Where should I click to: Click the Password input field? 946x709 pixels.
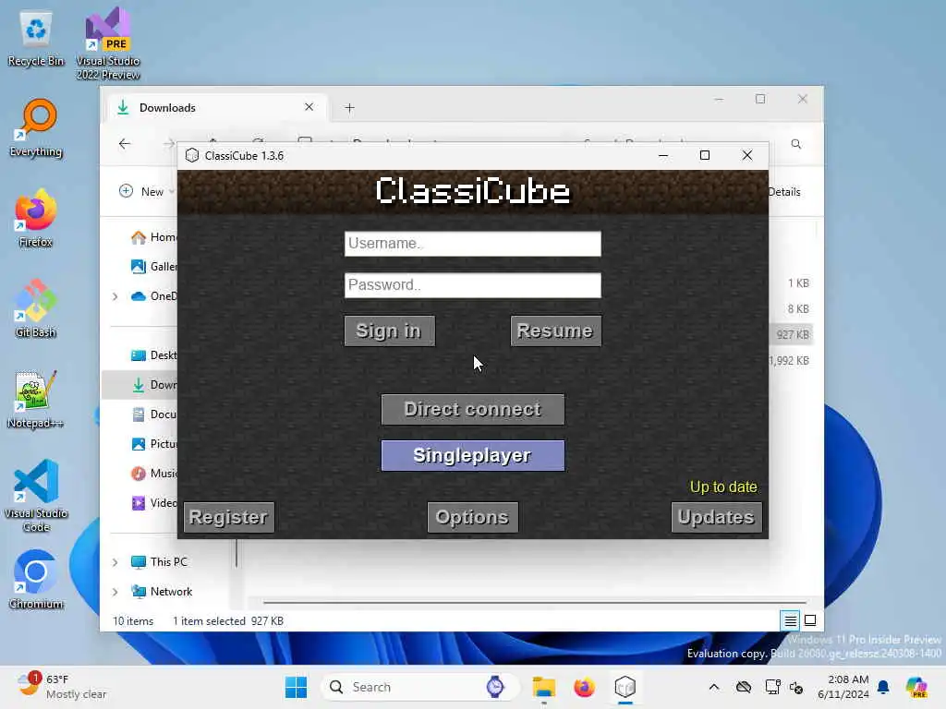click(472, 285)
